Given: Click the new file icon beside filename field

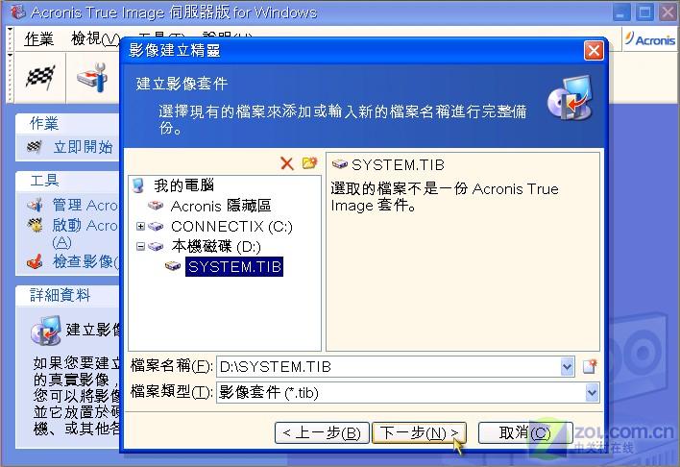Looking at the screenshot, I should (590, 366).
